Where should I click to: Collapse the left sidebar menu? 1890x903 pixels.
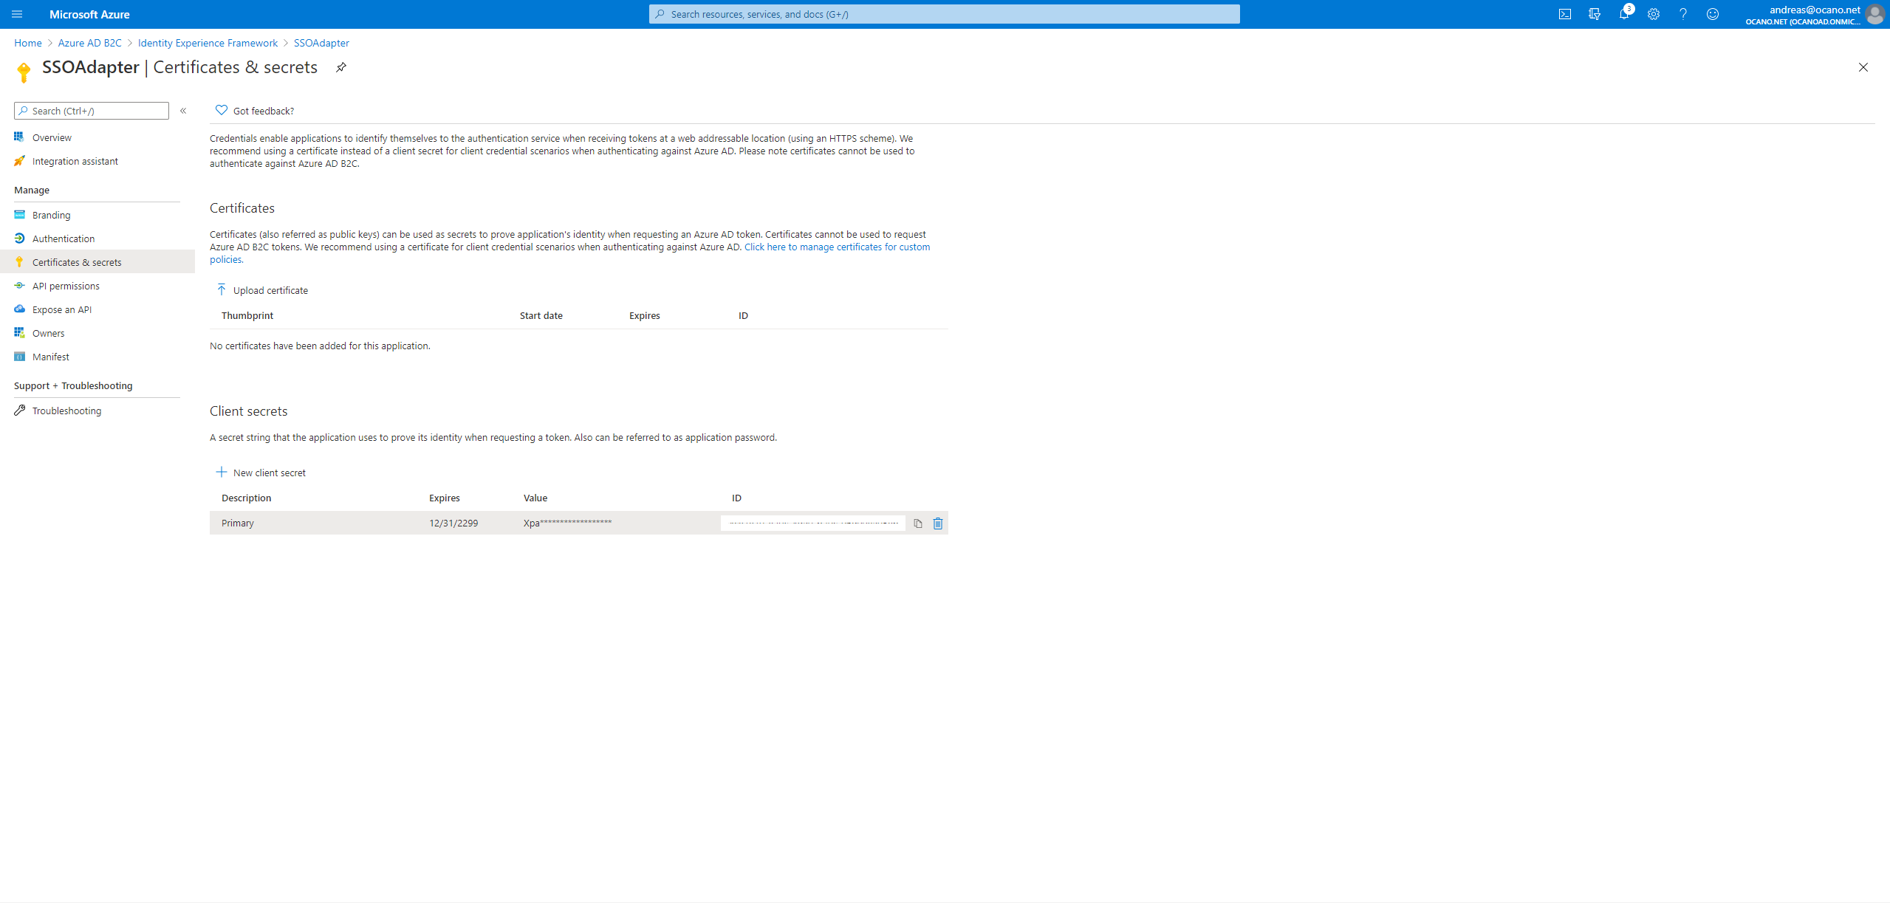coord(183,111)
